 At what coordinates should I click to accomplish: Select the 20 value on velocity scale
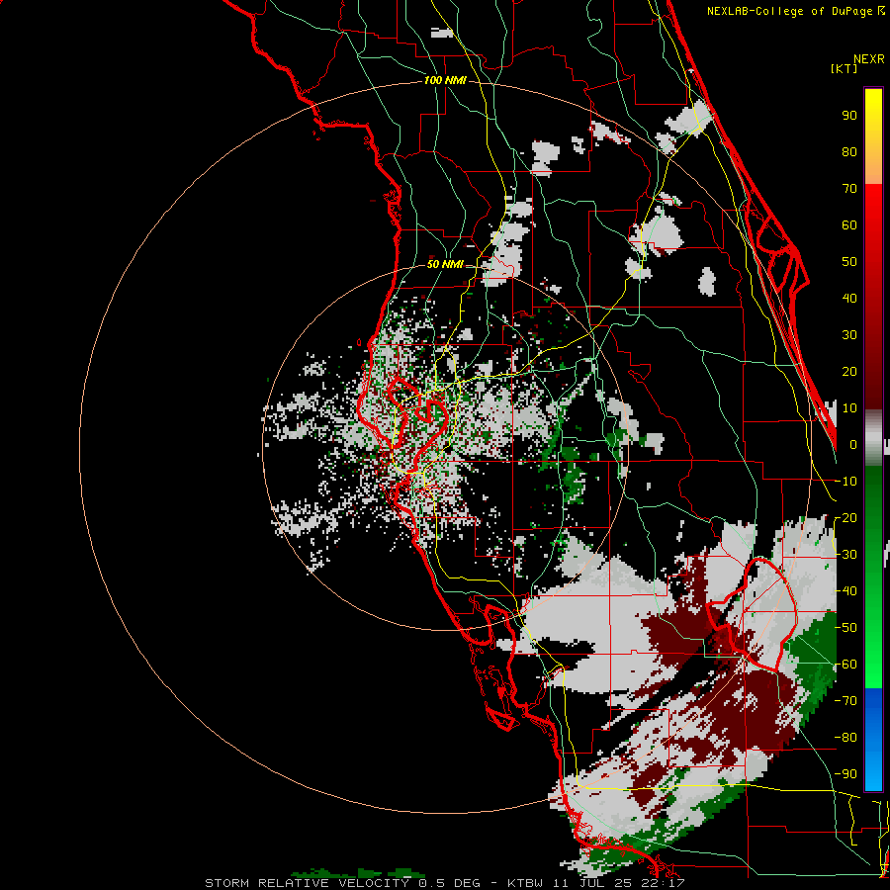(849, 371)
